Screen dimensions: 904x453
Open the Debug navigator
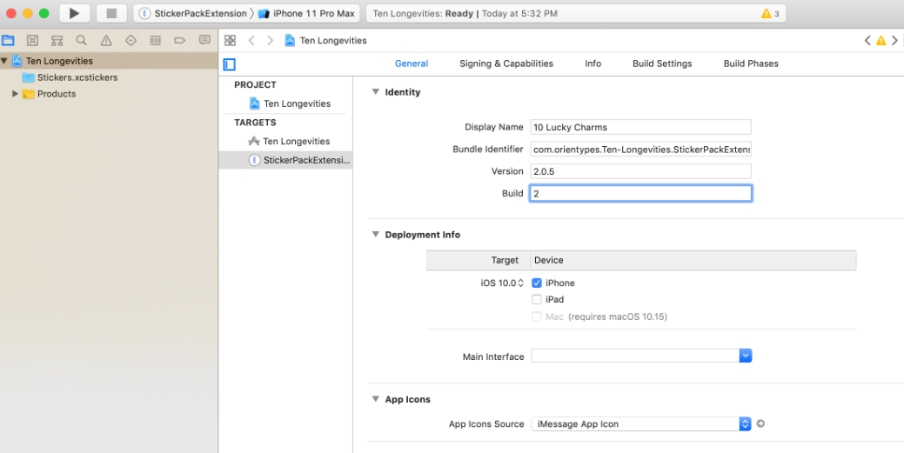point(155,40)
